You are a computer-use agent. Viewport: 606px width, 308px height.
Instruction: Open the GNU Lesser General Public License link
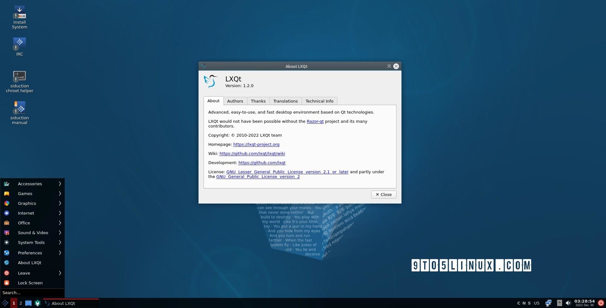tap(287, 172)
